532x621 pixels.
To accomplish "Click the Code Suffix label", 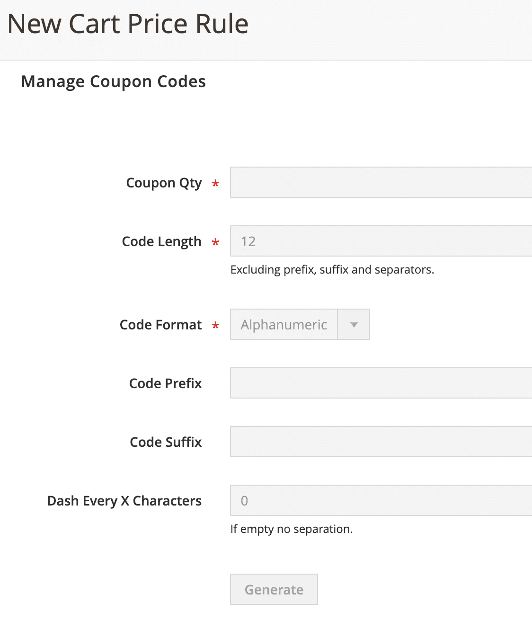I will coord(166,442).
